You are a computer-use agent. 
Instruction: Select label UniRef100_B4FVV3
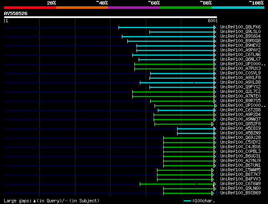pos(240,179)
